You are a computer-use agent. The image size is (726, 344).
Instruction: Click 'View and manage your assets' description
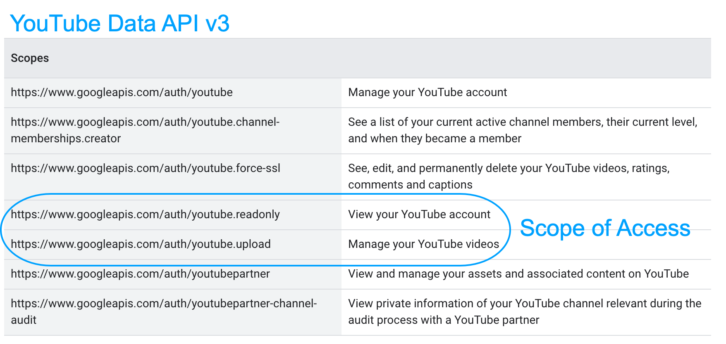tap(518, 274)
